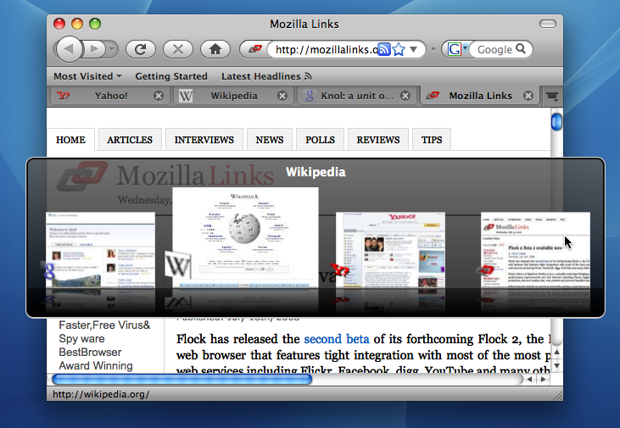This screenshot has height=428, width=620.
Task: Click the horizontal scrollbar thumb
Action: coord(182,380)
